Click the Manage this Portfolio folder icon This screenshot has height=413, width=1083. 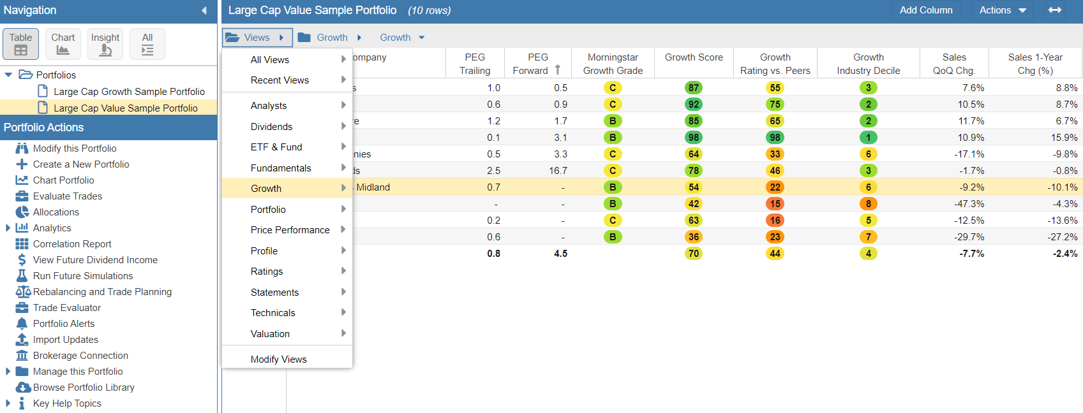pos(22,372)
